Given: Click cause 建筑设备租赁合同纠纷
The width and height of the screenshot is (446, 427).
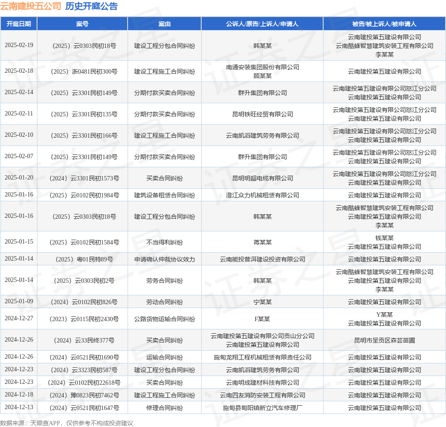Looking at the screenshot, I should [x=164, y=195].
